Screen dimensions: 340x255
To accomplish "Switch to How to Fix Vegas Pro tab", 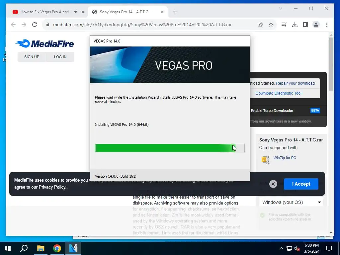I will [x=45, y=12].
